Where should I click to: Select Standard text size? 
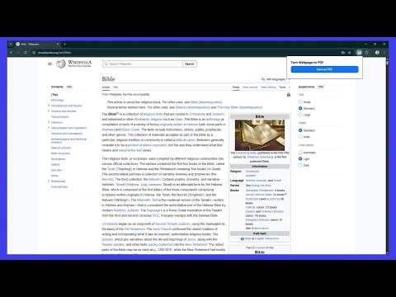[300, 108]
